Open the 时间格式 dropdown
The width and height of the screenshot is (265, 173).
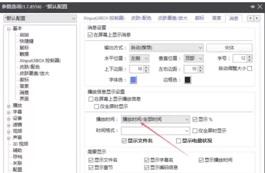155,131
